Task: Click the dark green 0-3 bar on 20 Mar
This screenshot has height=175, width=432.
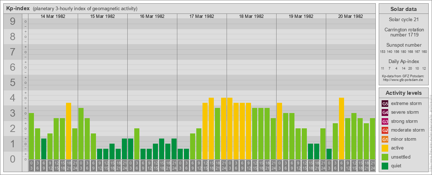Action: tap(329, 154)
